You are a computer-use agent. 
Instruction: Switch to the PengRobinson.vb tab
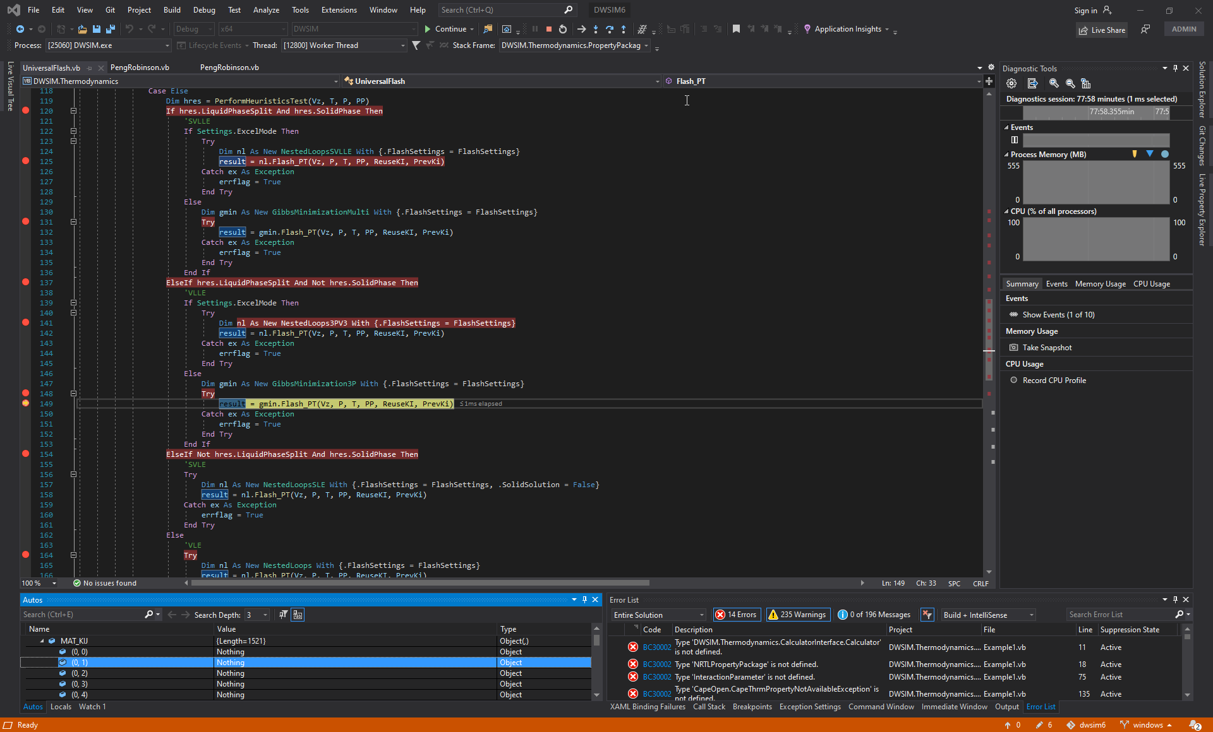[140, 68]
